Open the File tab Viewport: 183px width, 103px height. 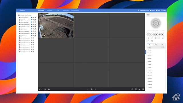58,11
